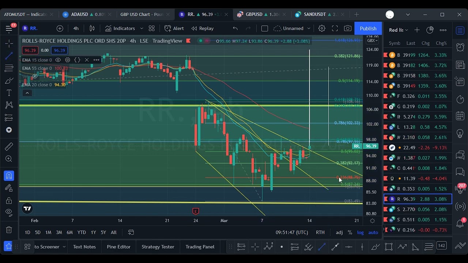Select the 1D date range
This screenshot has height=263, width=468.
click(x=27, y=232)
